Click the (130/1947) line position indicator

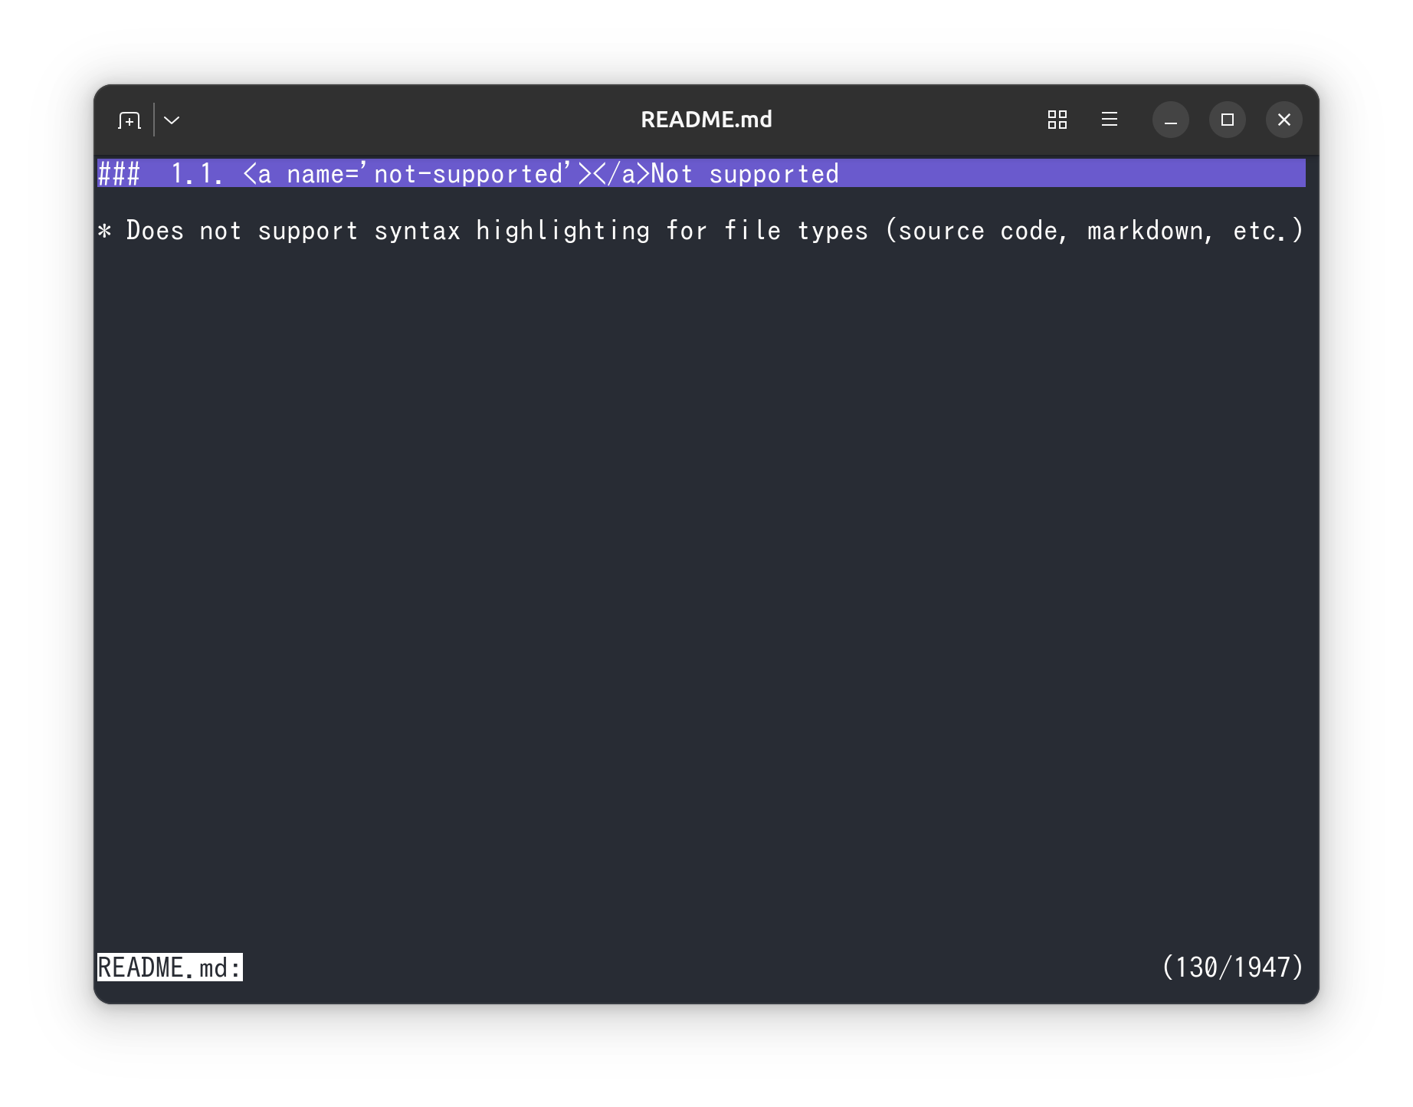tap(1233, 967)
